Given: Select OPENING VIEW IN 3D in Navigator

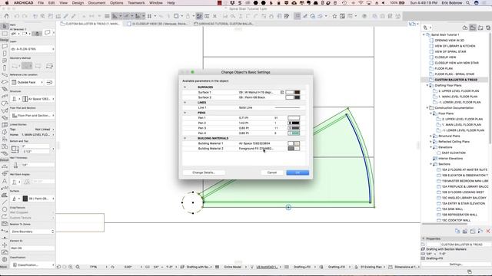Looking at the screenshot, I should coord(449,41).
